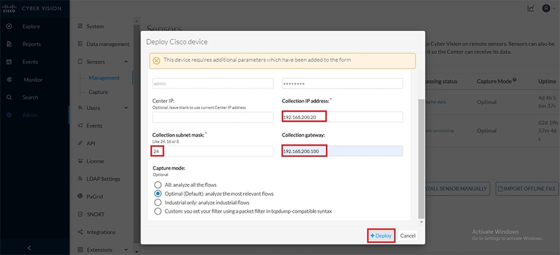Click the dialog vertical scrollbar
Image resolution: width=560 pixels, height=255 pixels.
pos(422,158)
